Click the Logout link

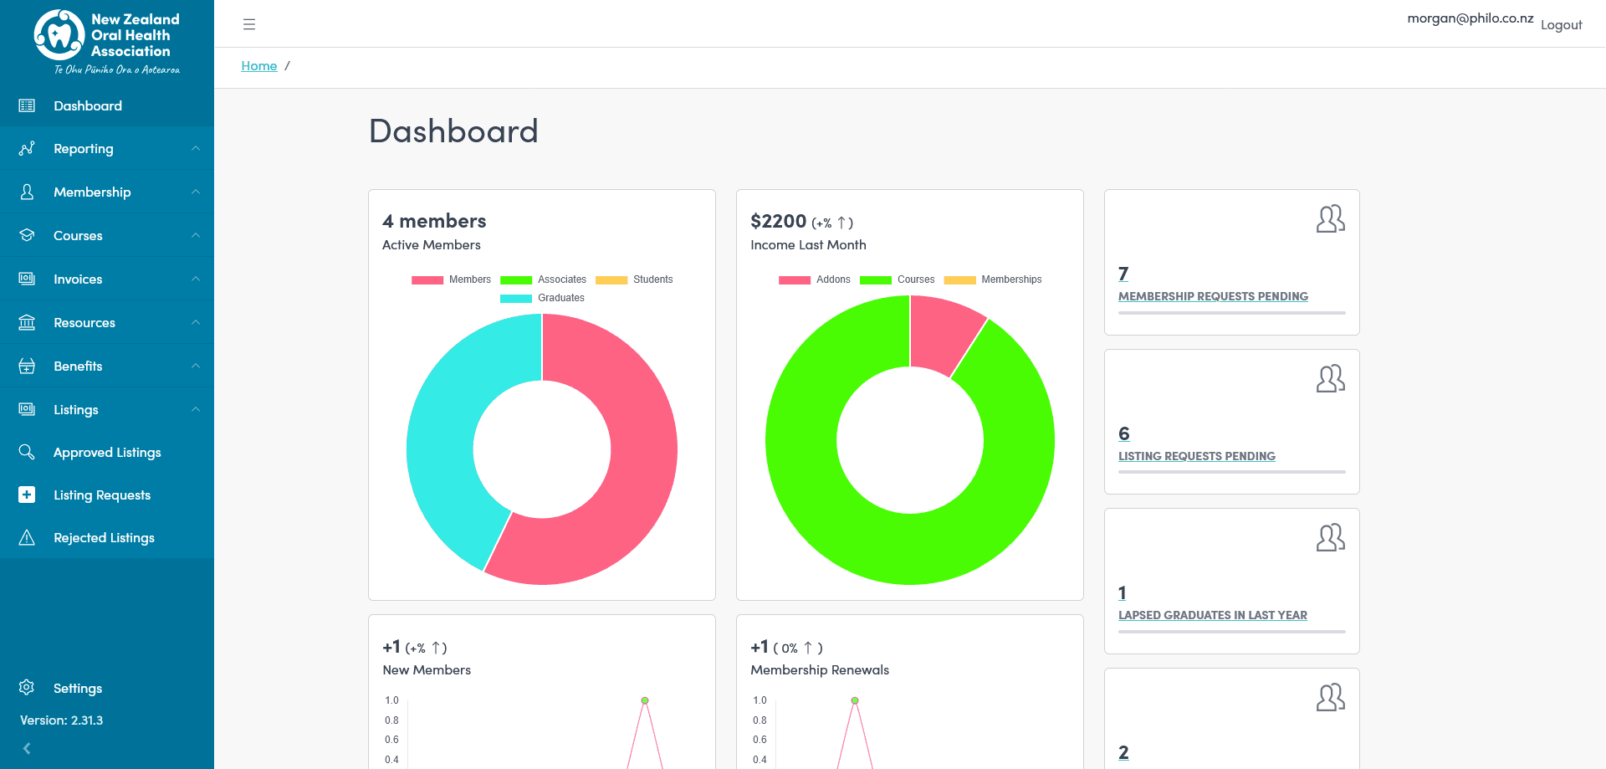1561,25
